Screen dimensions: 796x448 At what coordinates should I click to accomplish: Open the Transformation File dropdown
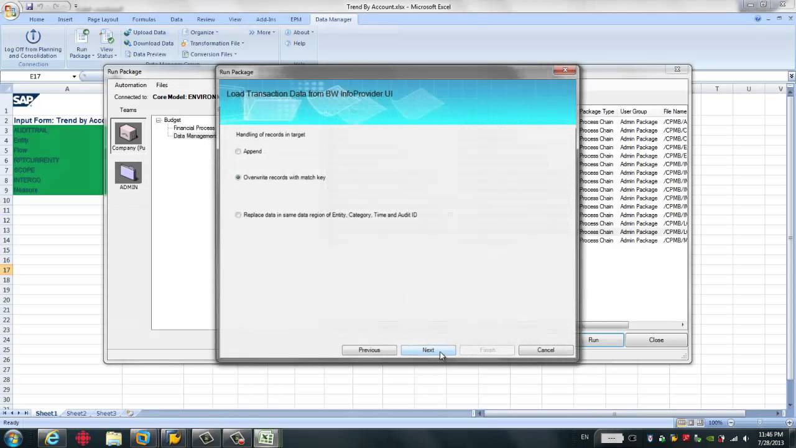[212, 44]
